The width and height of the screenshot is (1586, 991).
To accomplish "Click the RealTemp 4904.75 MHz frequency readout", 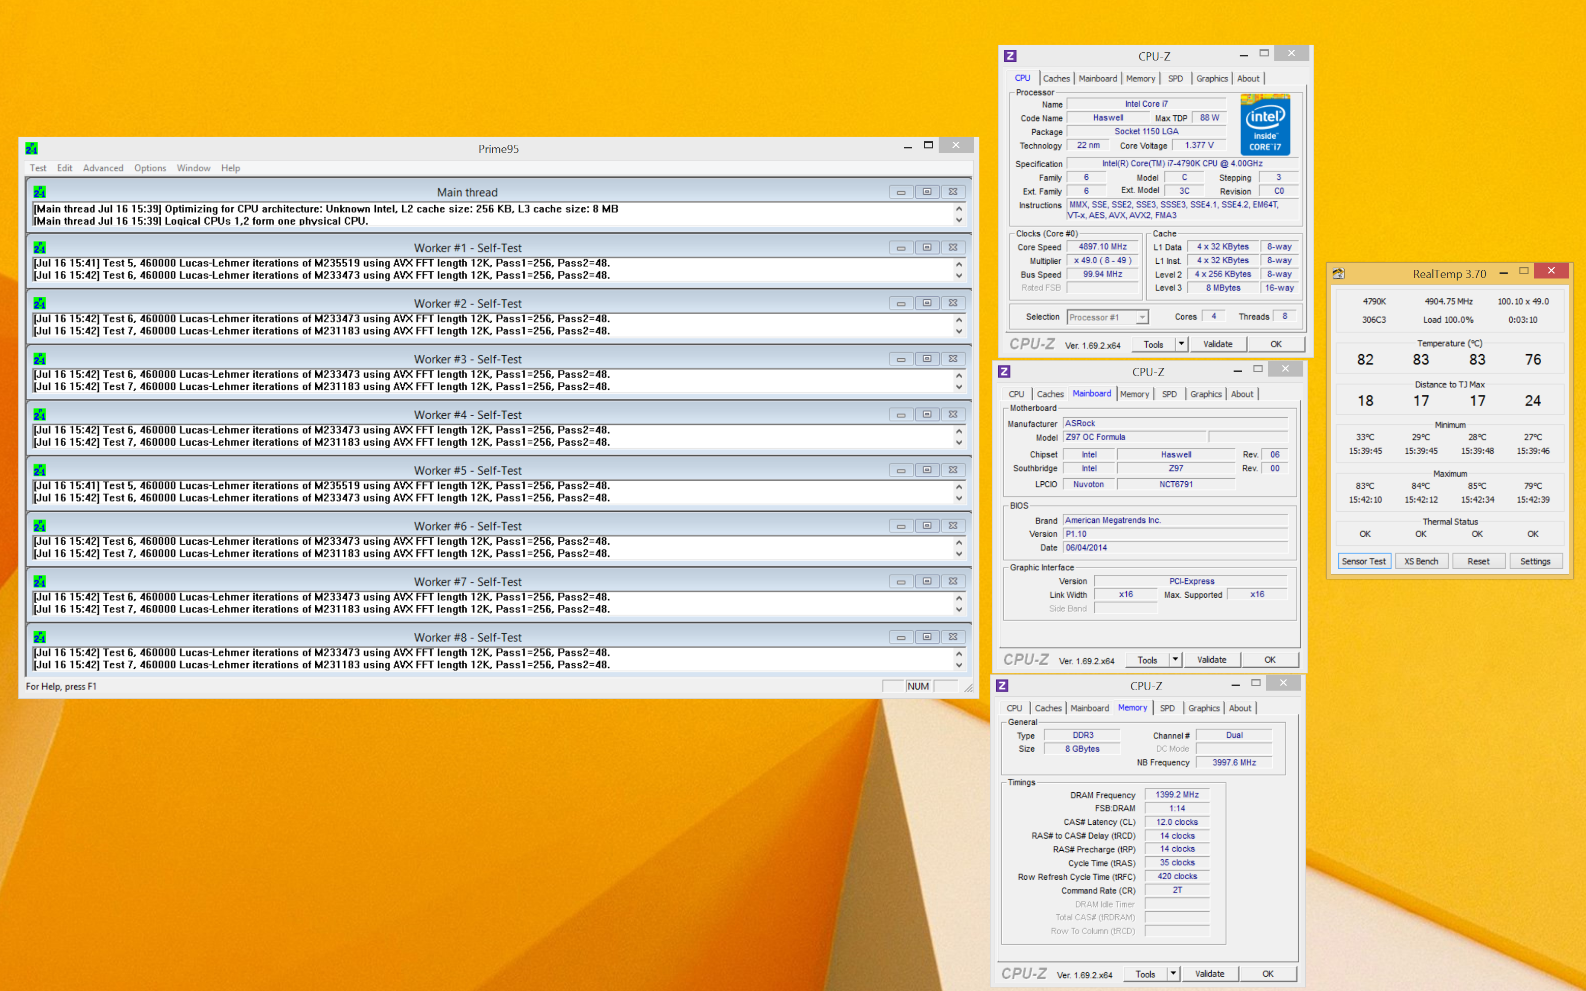I will [x=1448, y=301].
